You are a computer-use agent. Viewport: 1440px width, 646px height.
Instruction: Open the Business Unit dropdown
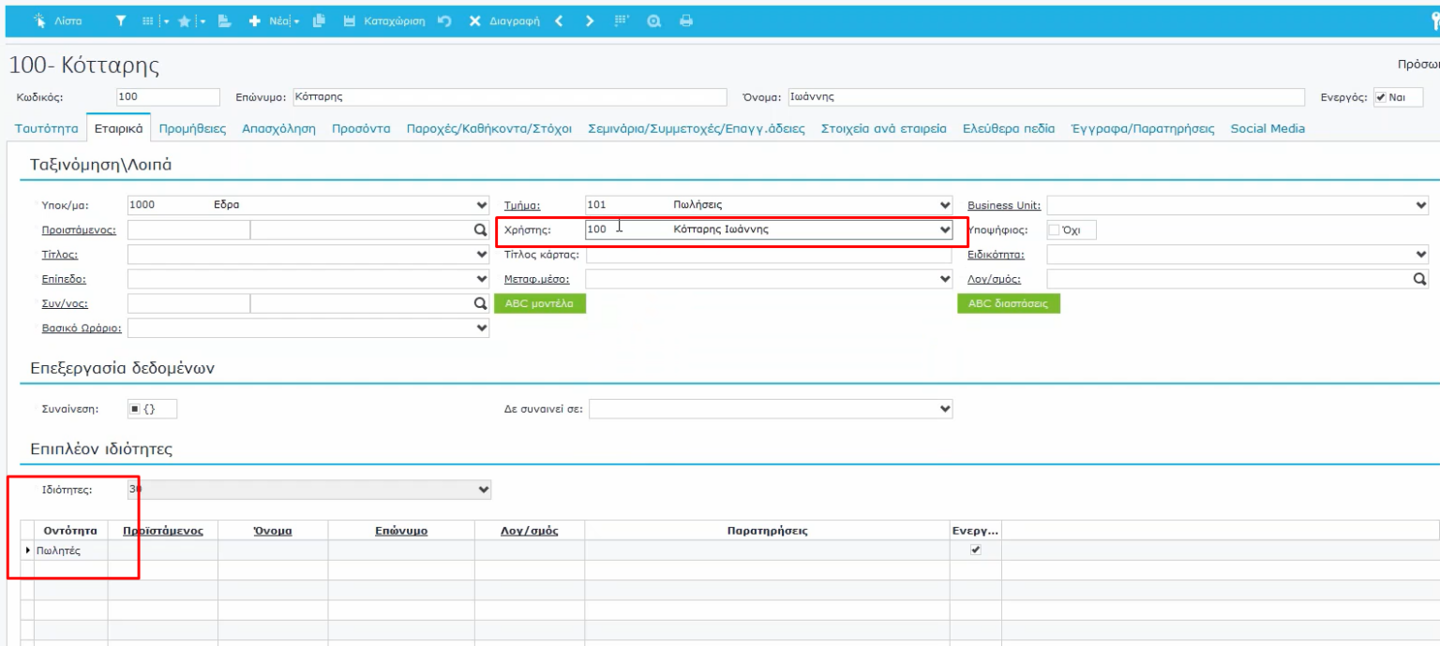[1421, 205]
